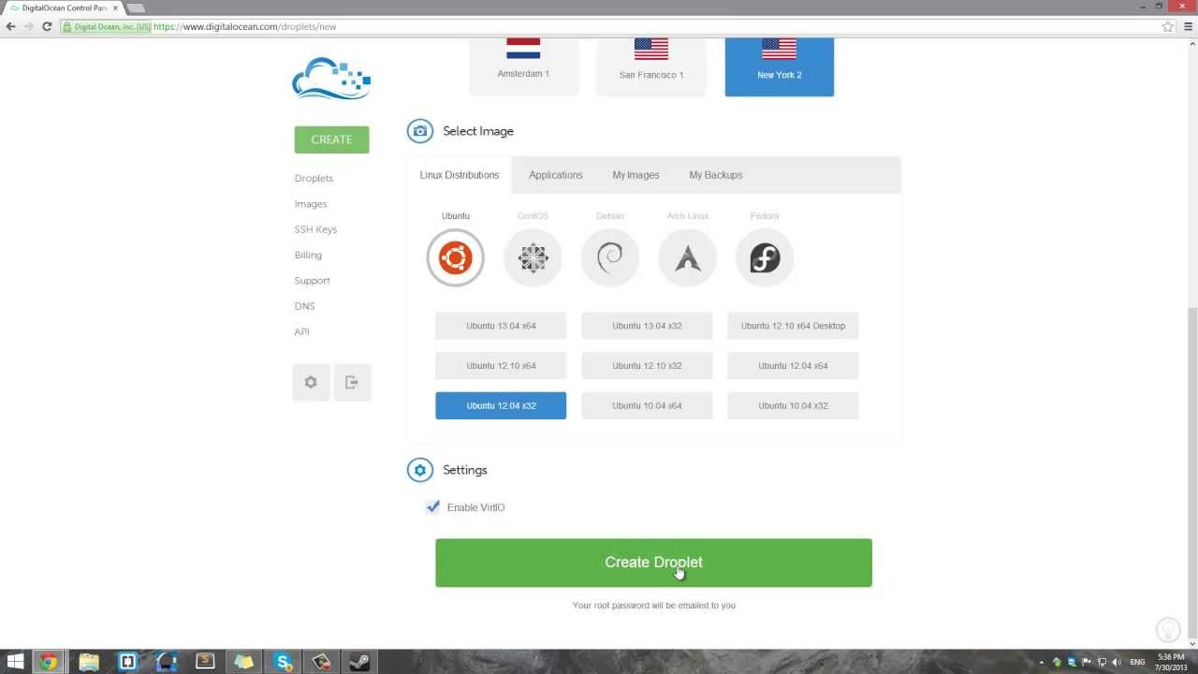This screenshot has width=1198, height=674.
Task: Click the DigitalOcean Control Panel browser tab
Action: click(x=64, y=7)
